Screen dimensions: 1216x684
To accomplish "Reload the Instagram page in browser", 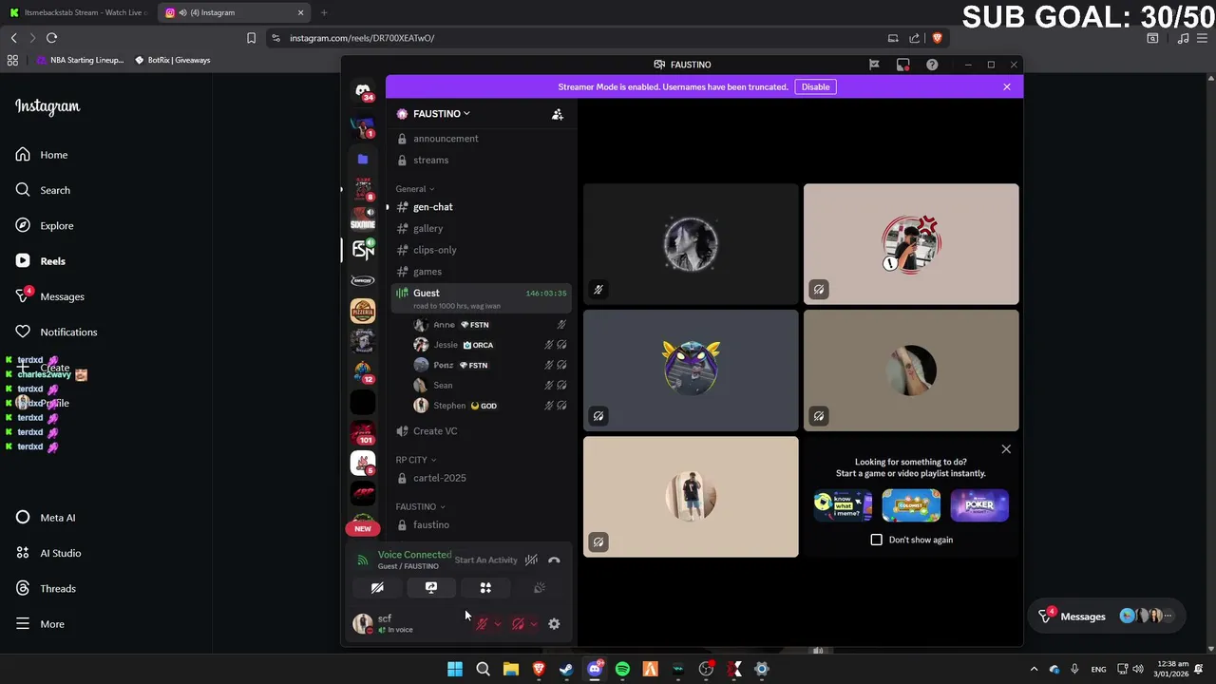I will [x=52, y=38].
